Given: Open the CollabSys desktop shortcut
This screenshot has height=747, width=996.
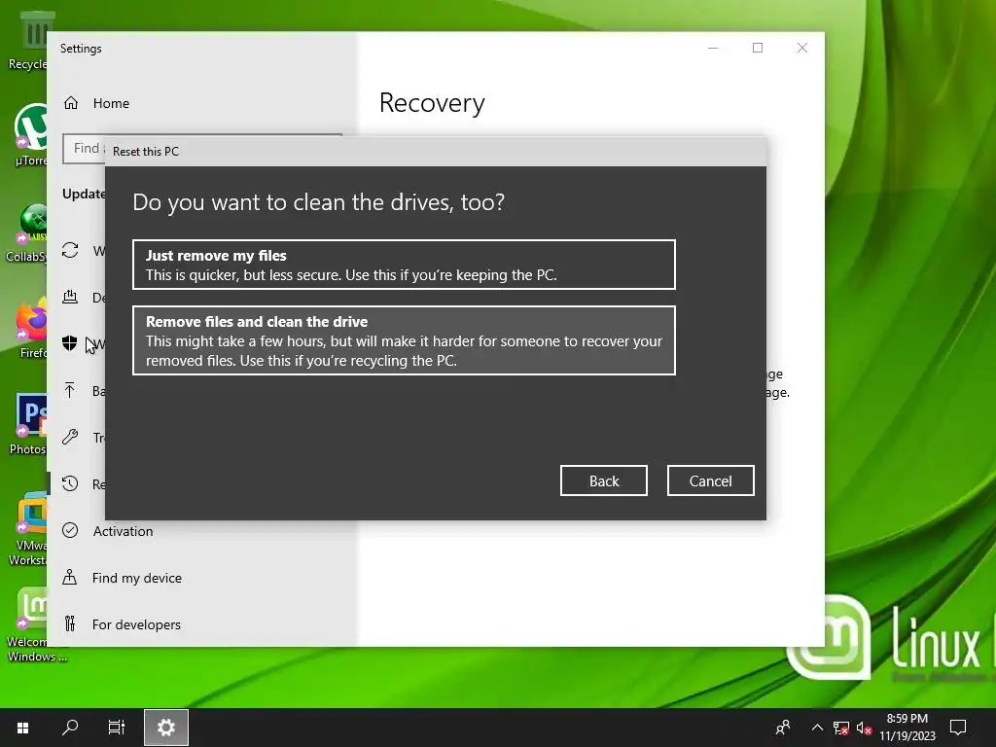Looking at the screenshot, I should point(26,232).
